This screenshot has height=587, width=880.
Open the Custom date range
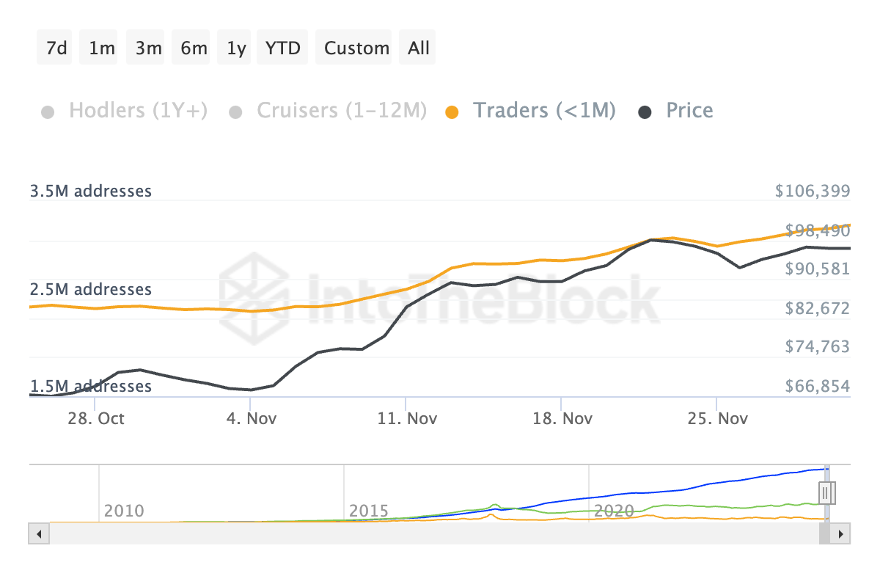click(x=356, y=48)
